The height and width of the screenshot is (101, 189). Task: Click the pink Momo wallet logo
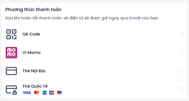click(11, 53)
